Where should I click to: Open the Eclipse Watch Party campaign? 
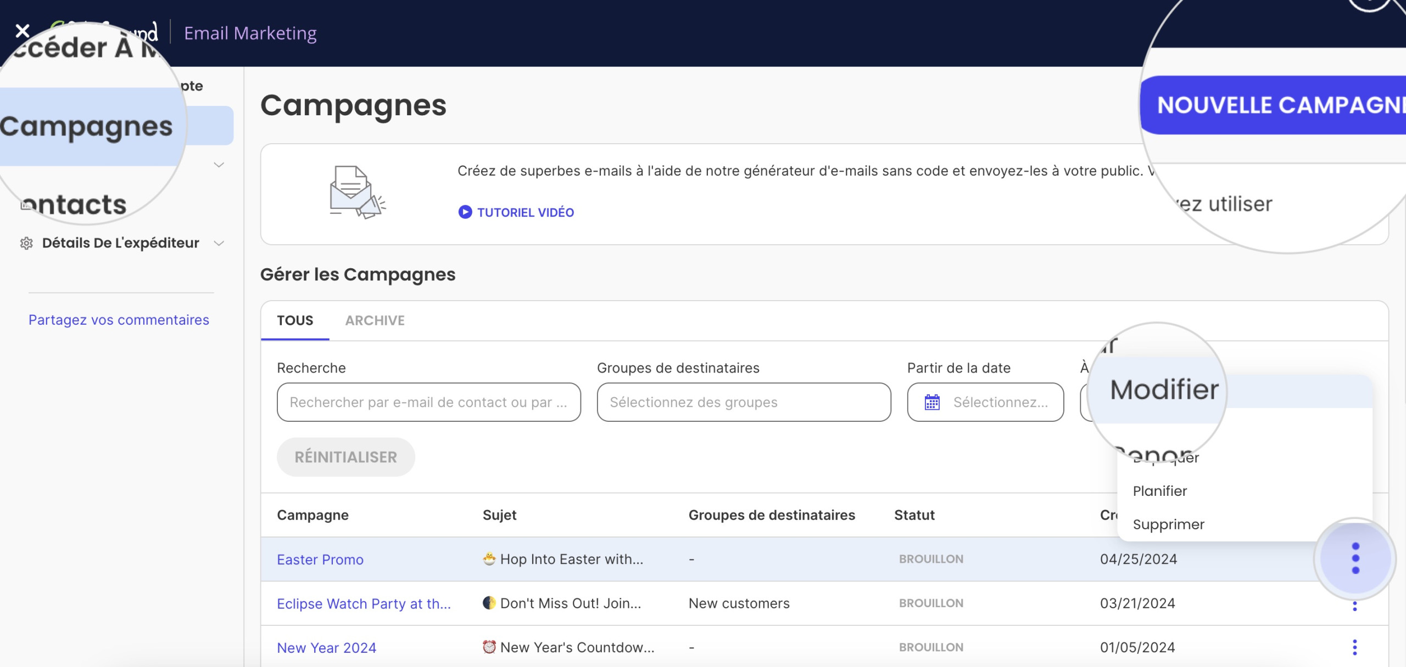click(x=364, y=603)
